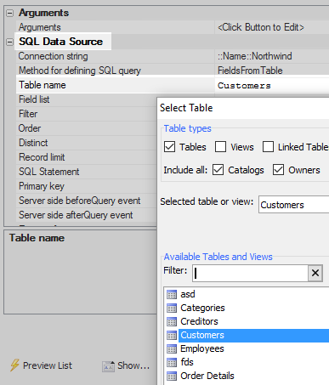Click the Show… button
This screenshot has height=385, width=329.
[126, 365]
